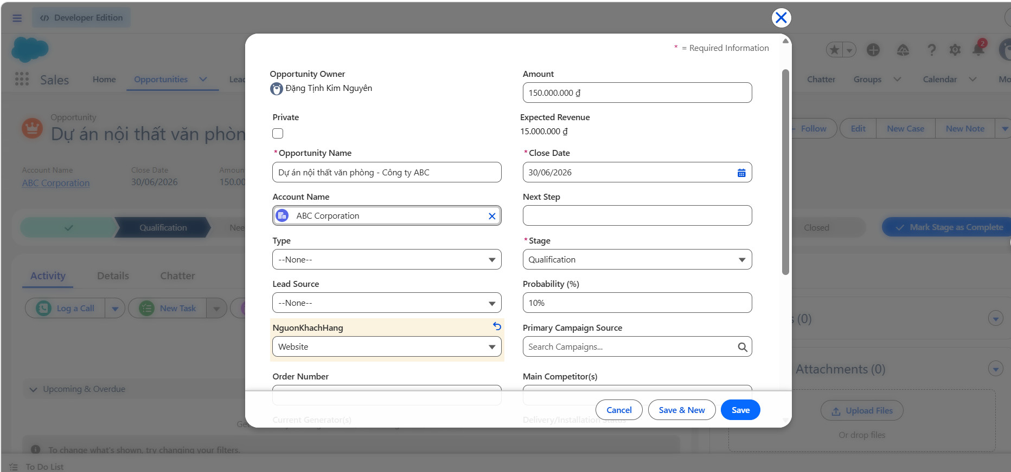Click the Cancel button
This screenshot has width=1011, height=472.
pyautogui.click(x=619, y=410)
